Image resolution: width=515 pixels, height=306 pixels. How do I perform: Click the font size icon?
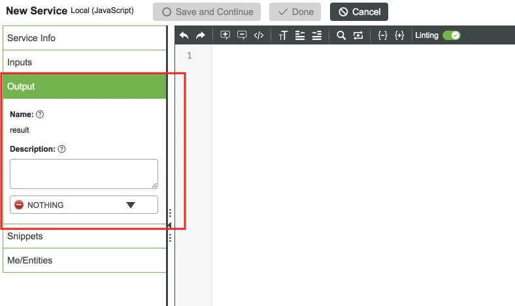pos(283,35)
